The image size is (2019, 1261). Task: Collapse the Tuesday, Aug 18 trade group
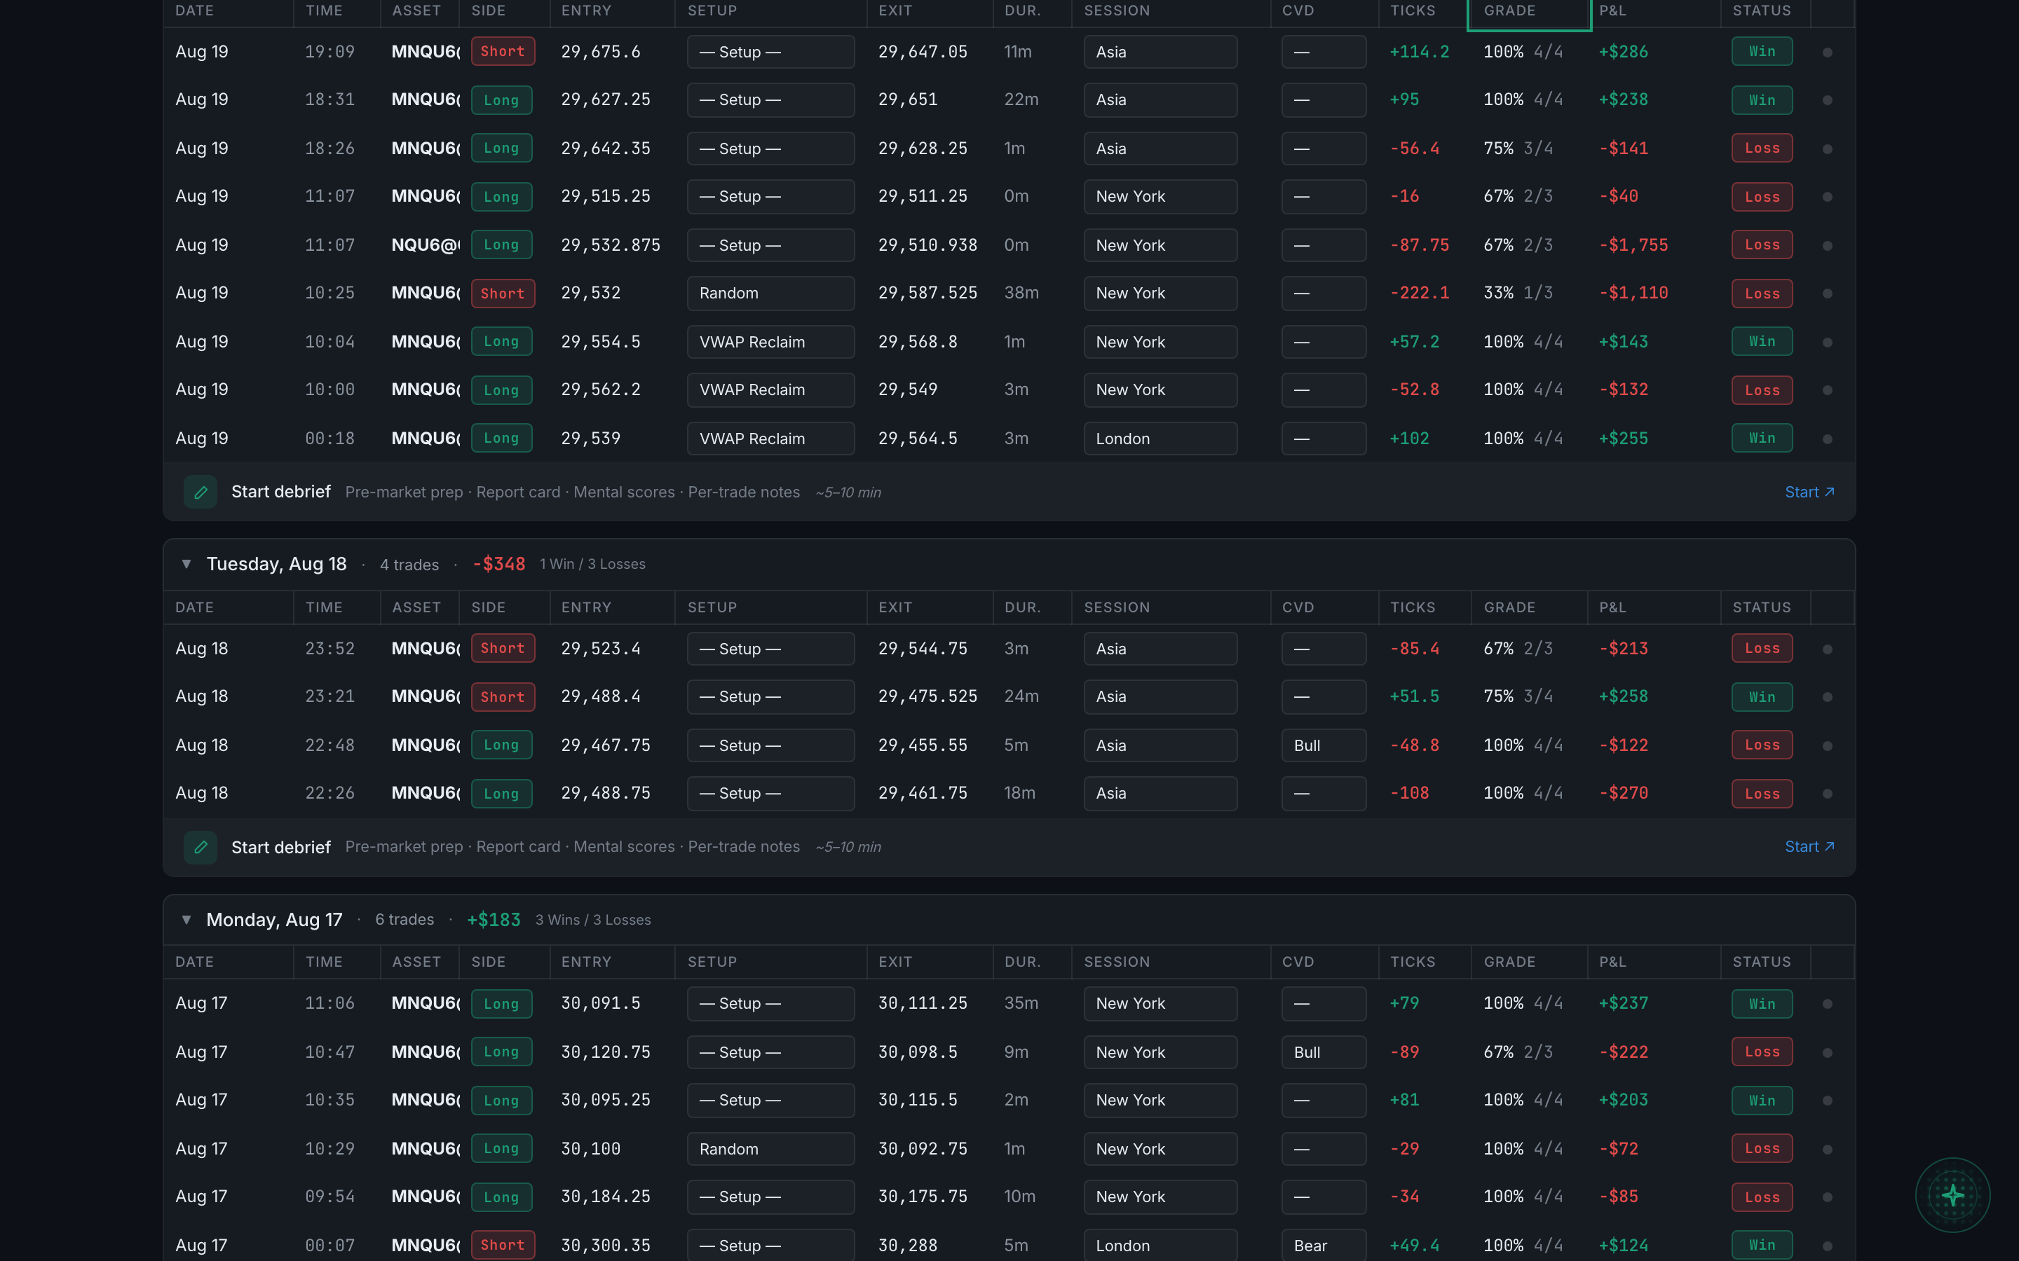(186, 564)
